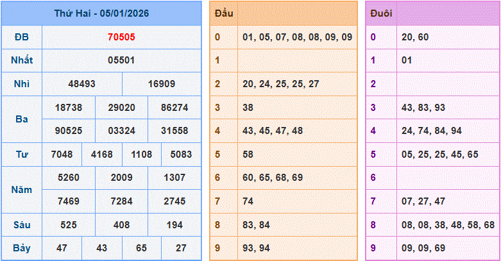Image resolution: width=501 pixels, height=261 pixels.
Task: Click the Sáu row label
Action: (x=22, y=225)
